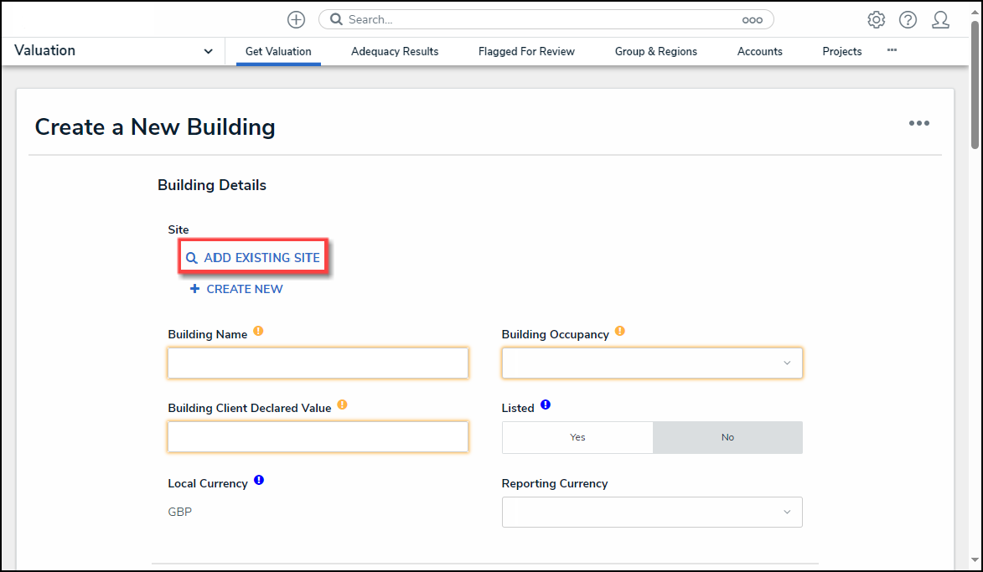This screenshot has height=572, width=983.
Task: Open Group & Regions tab
Action: click(x=655, y=51)
